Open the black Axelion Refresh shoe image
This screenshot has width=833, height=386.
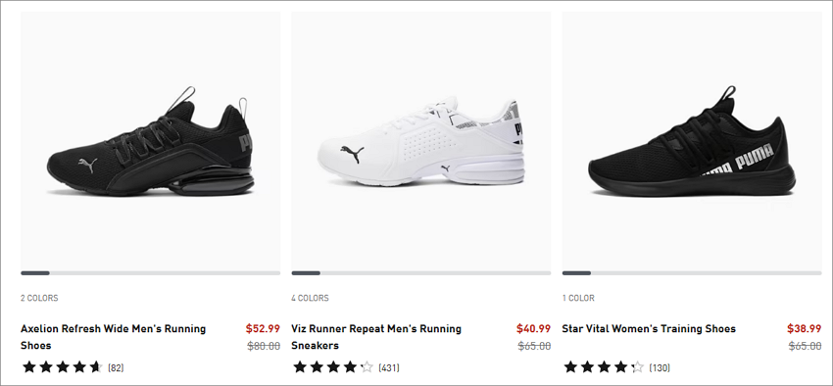point(150,140)
